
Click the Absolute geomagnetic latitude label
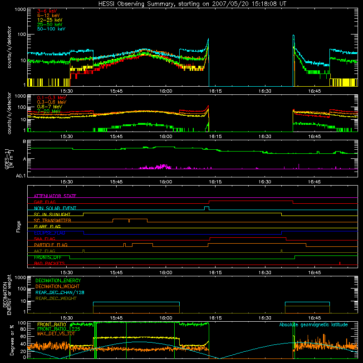[x=314, y=324]
